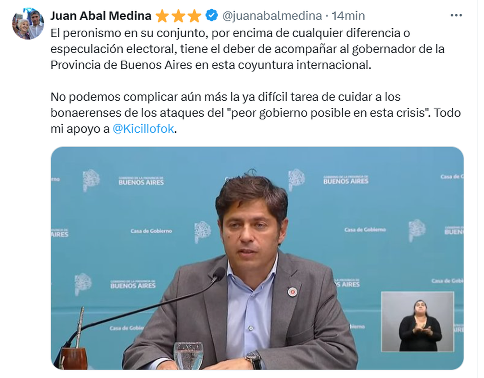Click the first gold star emoji
Screen dimensions: 484x378
coord(162,16)
